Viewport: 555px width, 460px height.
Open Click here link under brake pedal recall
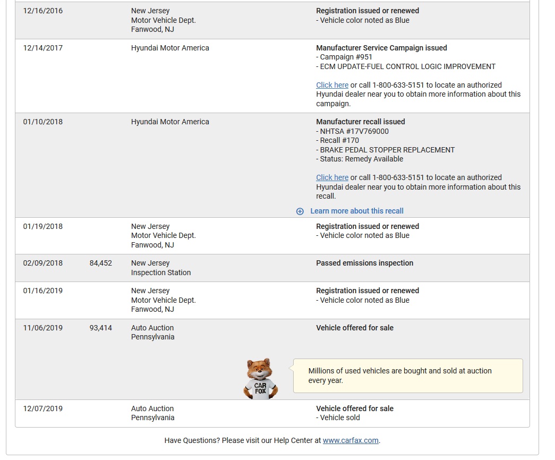pos(332,177)
